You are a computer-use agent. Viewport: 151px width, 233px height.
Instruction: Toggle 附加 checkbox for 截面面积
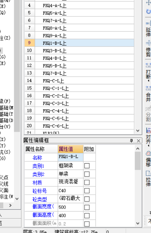(x=87, y=224)
